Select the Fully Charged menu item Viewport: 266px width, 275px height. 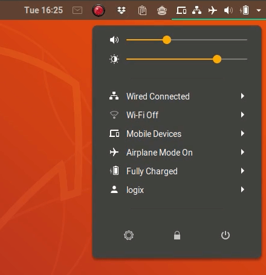177,171
